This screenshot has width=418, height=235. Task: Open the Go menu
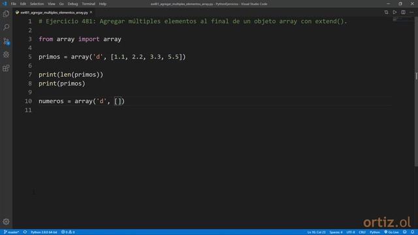click(x=61, y=4)
